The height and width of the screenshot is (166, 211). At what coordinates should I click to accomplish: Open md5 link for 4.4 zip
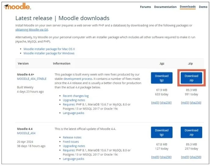click(x=185, y=157)
